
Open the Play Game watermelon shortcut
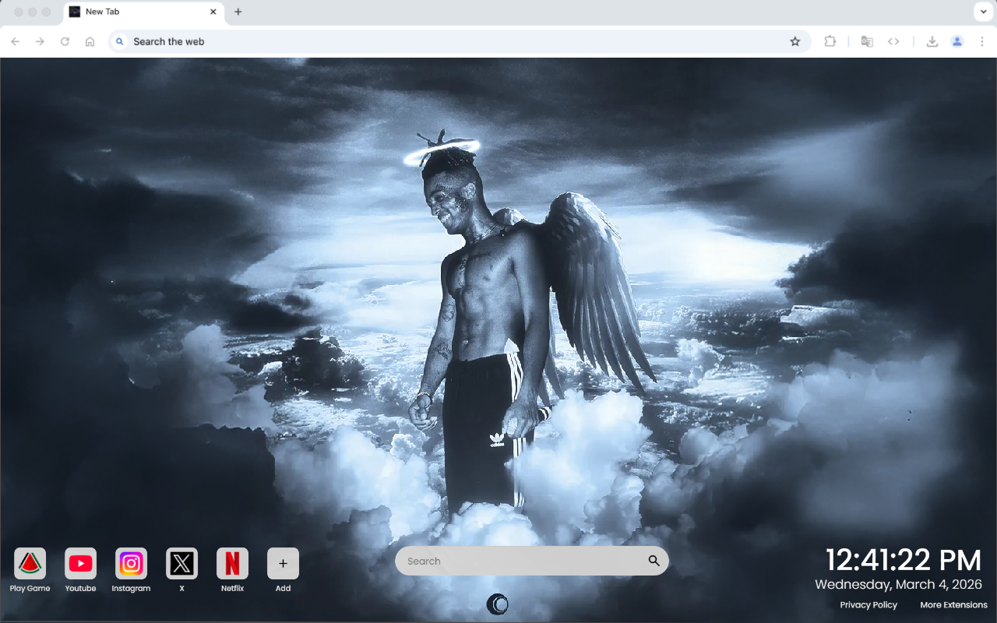30,563
